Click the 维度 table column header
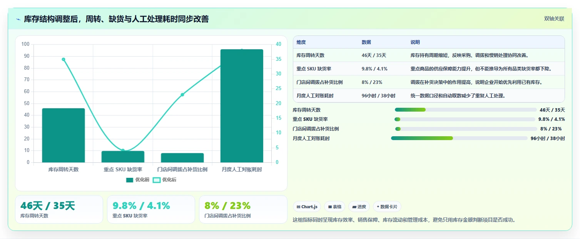The image size is (580, 239). click(x=301, y=42)
